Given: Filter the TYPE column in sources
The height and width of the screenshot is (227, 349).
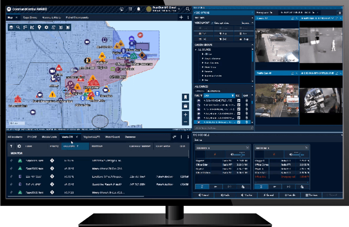Looking at the screenshot, I should point(201,96).
